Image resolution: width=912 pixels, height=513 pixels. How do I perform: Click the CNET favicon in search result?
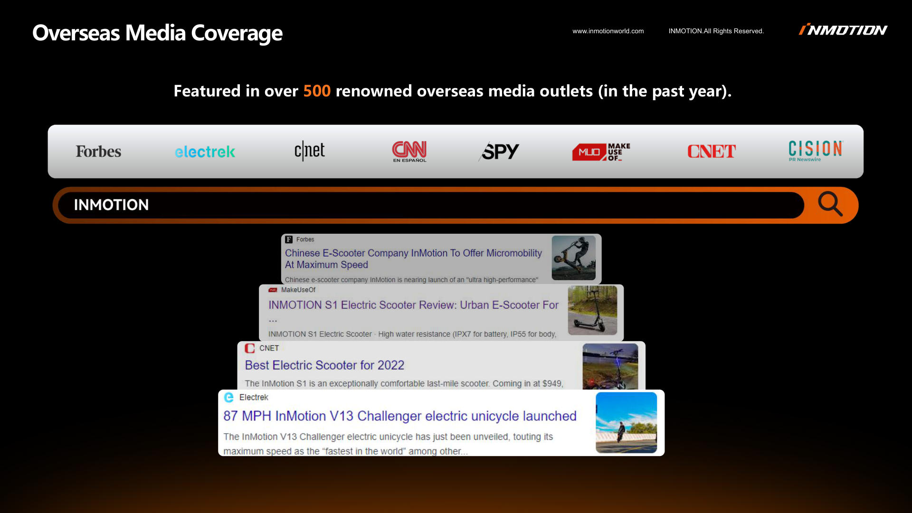point(250,348)
